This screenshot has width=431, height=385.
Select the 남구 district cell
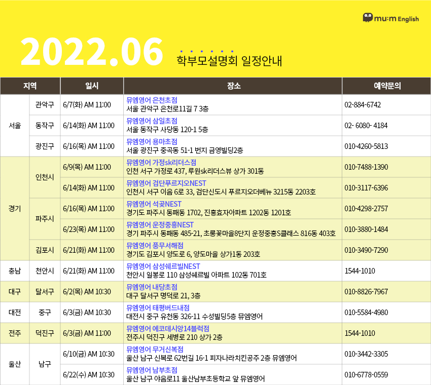tap(45, 364)
